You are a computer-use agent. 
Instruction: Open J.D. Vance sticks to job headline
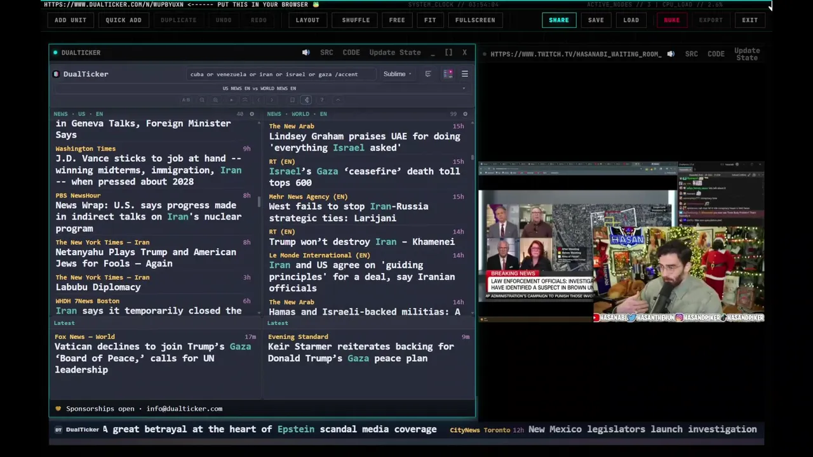pyautogui.click(x=149, y=170)
